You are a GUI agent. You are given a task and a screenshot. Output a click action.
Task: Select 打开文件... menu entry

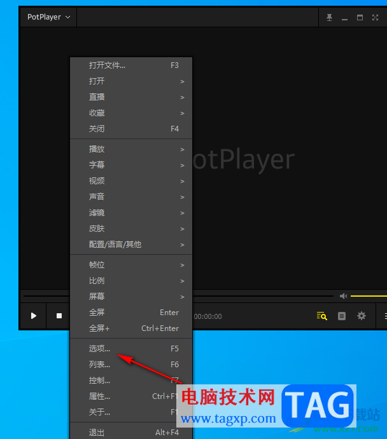[131, 65]
